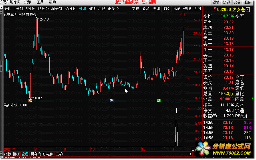Click the left edge panel handle
Viewport: 256px width, 160px height.
[1, 66]
